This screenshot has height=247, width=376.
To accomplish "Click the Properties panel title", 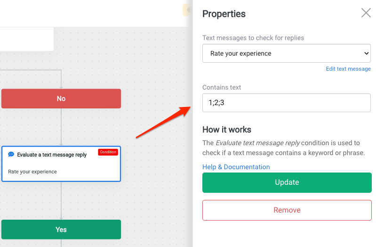I will click(x=224, y=14).
